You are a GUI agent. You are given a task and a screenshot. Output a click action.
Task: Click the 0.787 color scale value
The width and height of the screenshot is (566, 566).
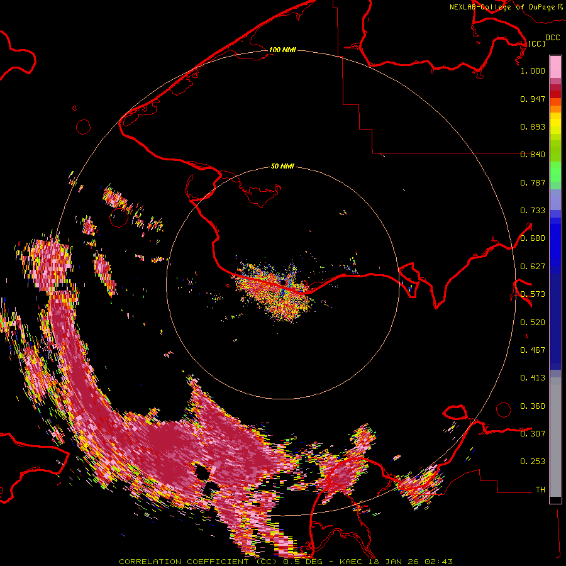click(533, 182)
